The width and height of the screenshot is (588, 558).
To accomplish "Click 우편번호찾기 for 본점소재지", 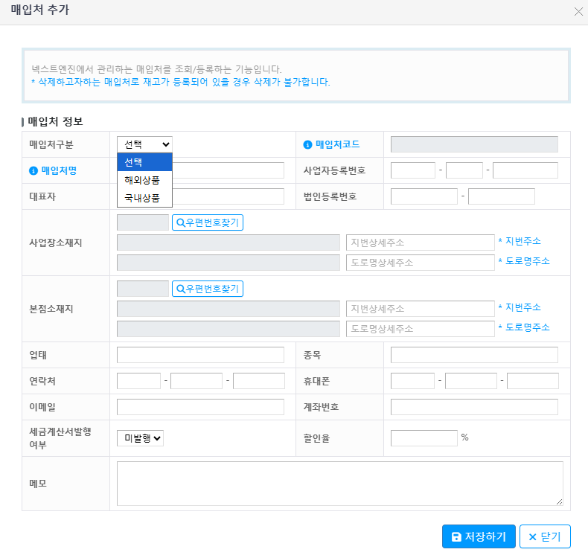I will [x=208, y=289].
